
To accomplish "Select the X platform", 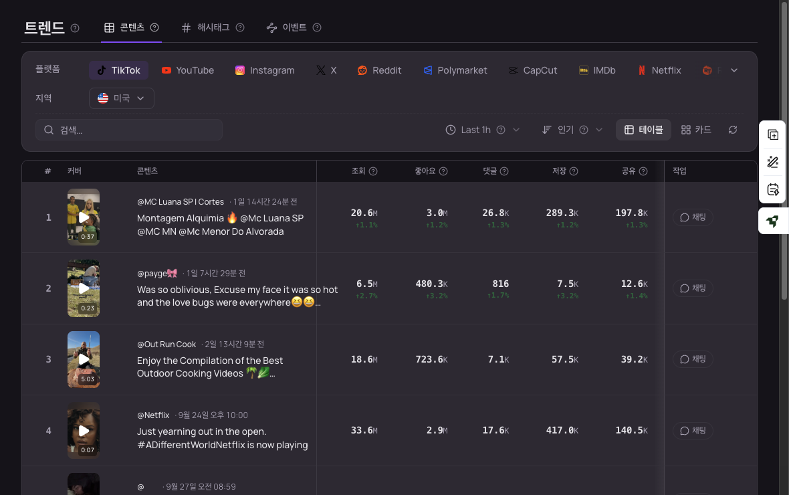I will (326, 70).
